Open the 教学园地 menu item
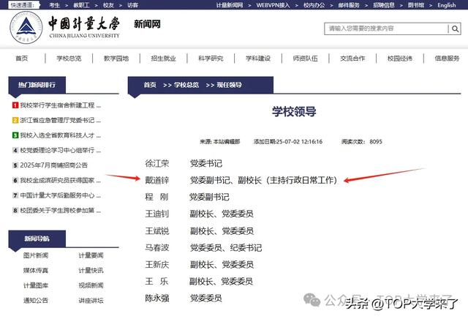Viewport: 468px width, 319px height. 116,59
